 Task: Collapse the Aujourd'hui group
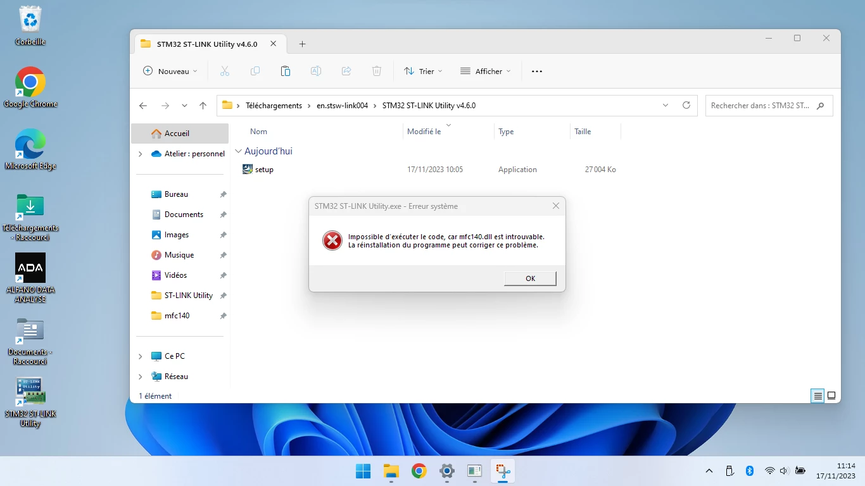[238, 151]
